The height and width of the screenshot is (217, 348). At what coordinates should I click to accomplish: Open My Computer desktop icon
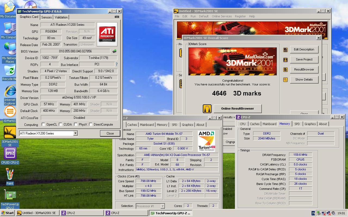pos(9,30)
